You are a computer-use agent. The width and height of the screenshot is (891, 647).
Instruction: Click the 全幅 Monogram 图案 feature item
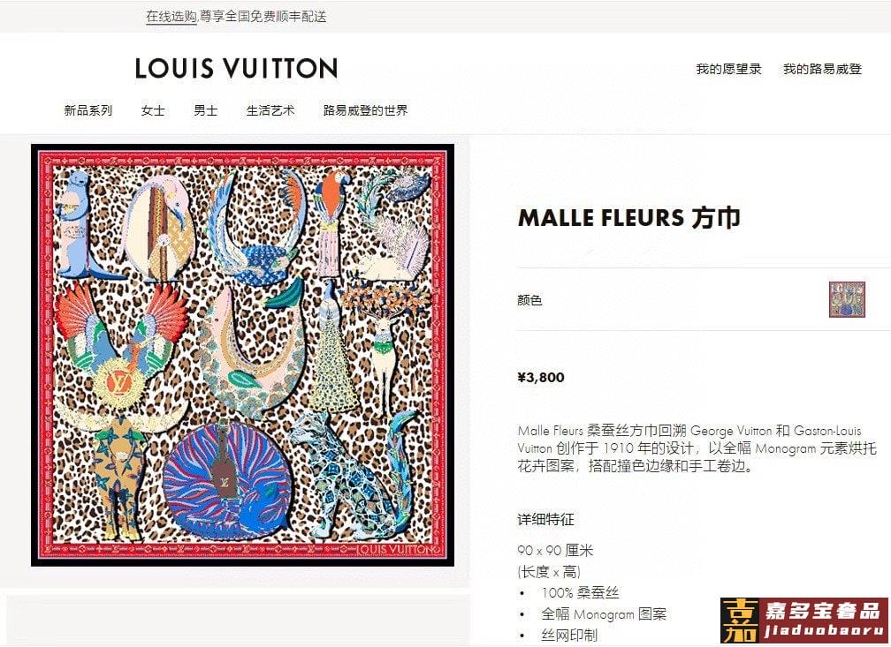point(604,614)
